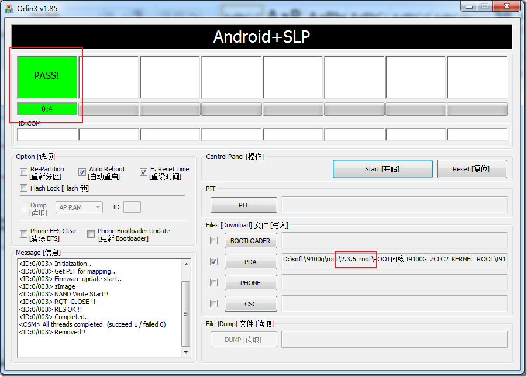
Task: Tick the checkbox beside PHONE
Action: (213, 282)
